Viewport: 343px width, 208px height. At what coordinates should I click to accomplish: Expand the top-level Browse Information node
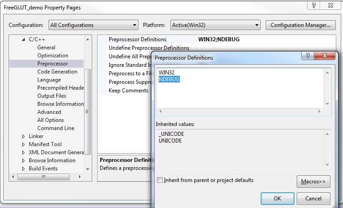(23, 160)
